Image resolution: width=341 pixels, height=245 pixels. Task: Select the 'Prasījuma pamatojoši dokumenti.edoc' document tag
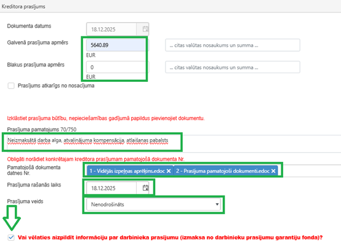[226, 171]
